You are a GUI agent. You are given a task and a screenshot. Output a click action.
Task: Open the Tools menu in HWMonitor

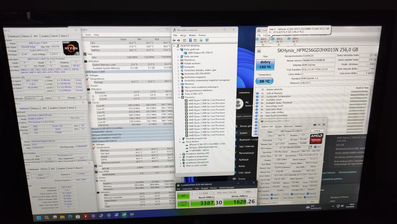[88, 35]
